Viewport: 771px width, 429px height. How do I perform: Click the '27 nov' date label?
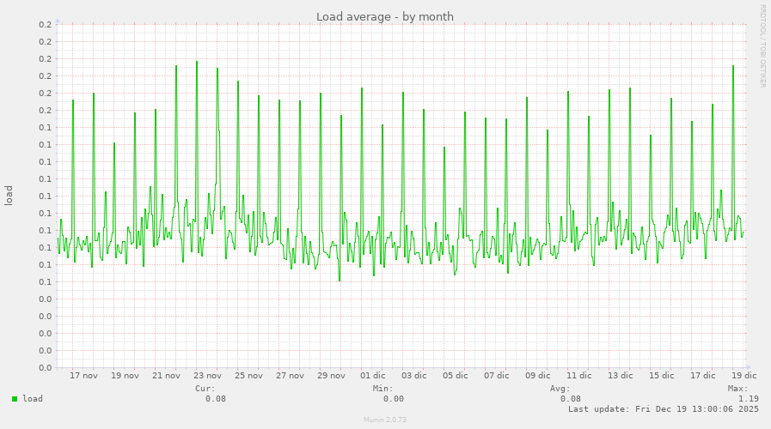(x=291, y=376)
